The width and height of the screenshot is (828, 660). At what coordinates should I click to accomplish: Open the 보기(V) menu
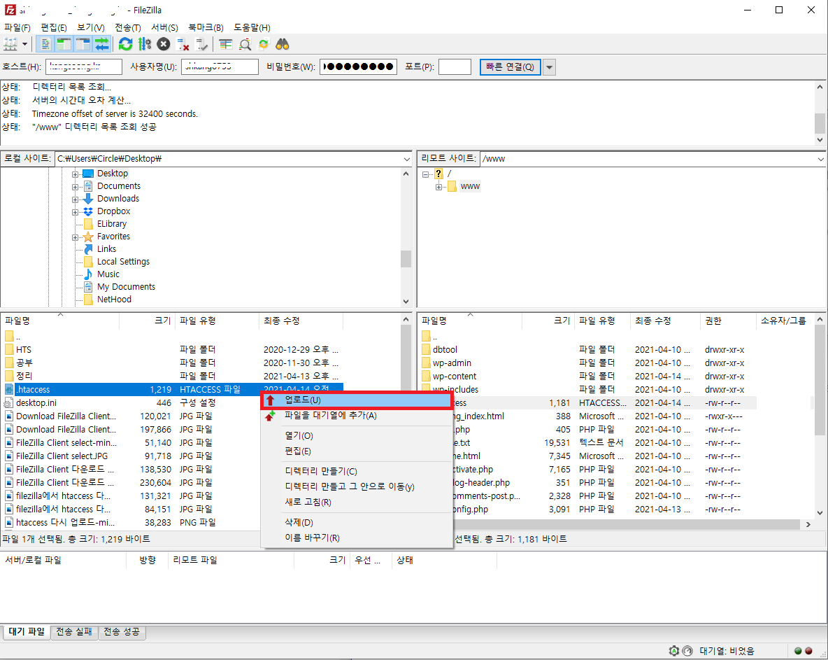click(91, 27)
